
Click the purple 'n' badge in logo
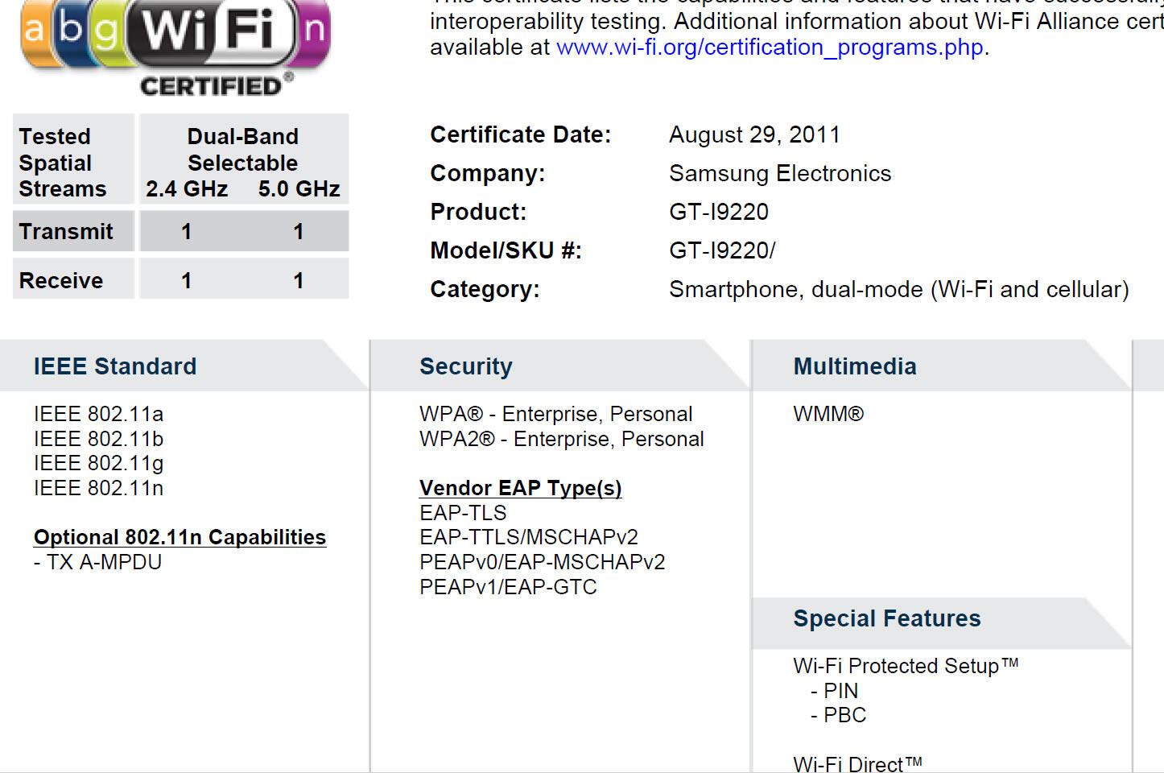(312, 31)
